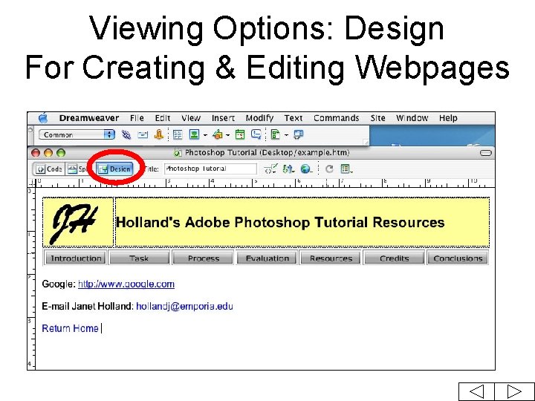Click the Comment speech bubble icon
Viewport: 535px width, 401px height.
(256, 134)
